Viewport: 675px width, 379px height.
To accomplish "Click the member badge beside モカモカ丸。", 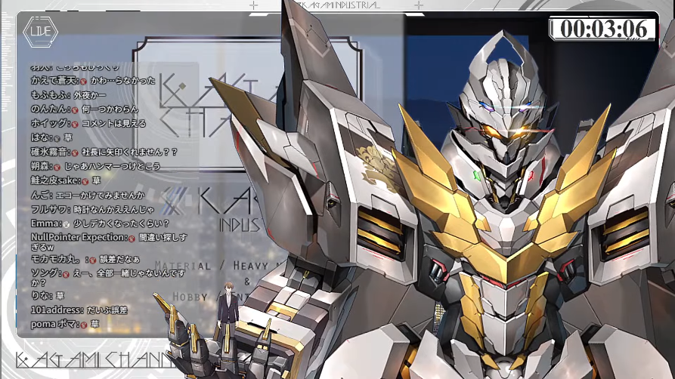I will [92, 260].
